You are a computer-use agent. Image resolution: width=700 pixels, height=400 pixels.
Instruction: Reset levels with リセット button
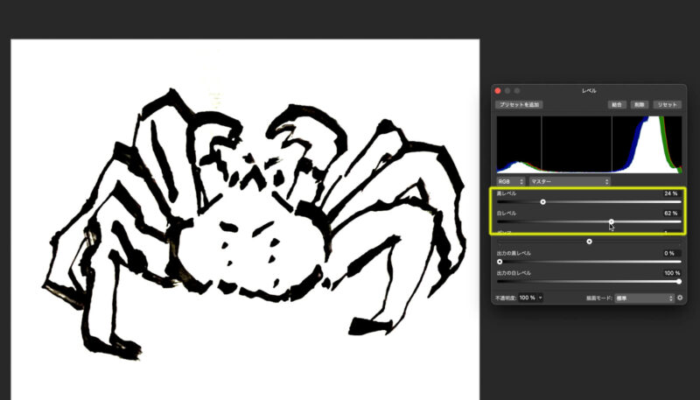[x=668, y=104]
